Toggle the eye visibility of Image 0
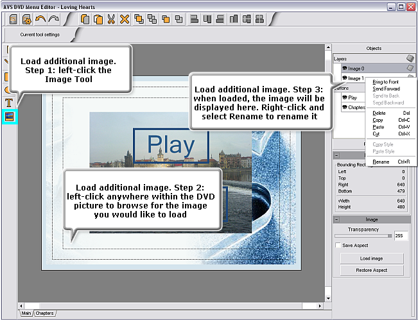 [x=345, y=69]
